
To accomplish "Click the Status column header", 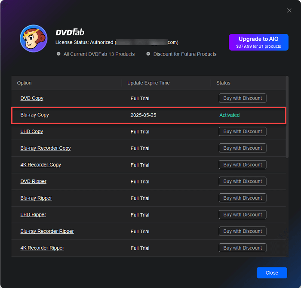I will pyautogui.click(x=223, y=83).
